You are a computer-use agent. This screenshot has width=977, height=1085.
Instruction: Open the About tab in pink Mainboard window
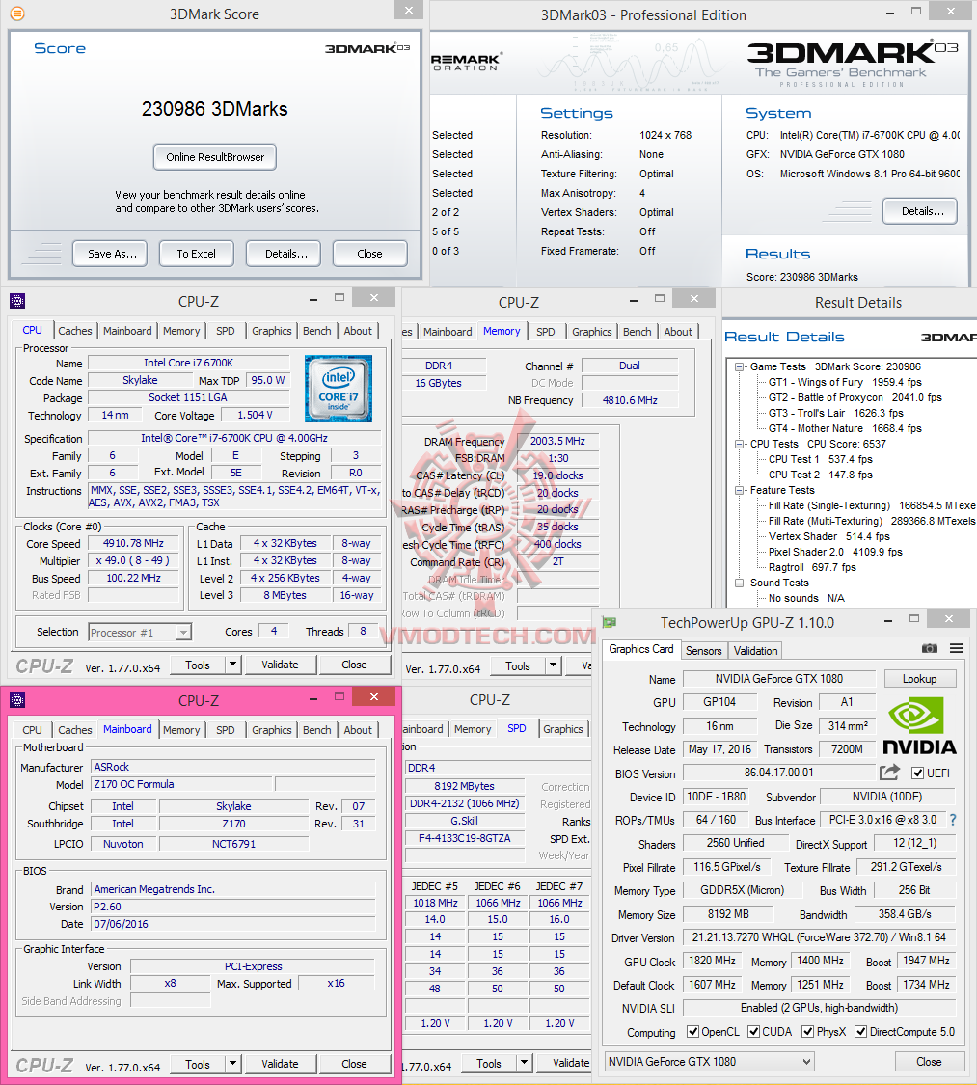pos(358,730)
